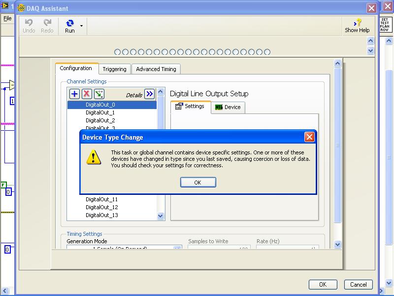Click the green channel order icon
This screenshot has width=394, height=296.
99,94
